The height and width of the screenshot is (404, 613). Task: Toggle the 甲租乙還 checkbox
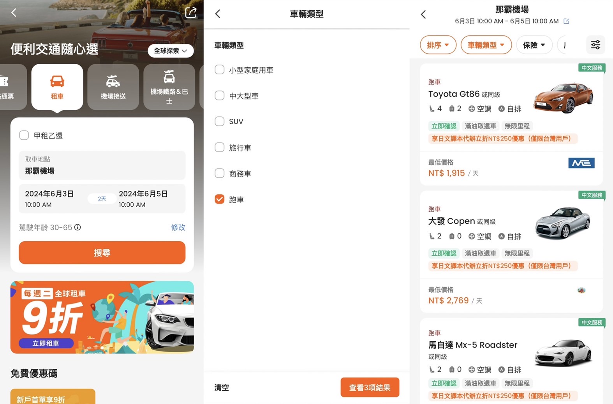(x=24, y=135)
